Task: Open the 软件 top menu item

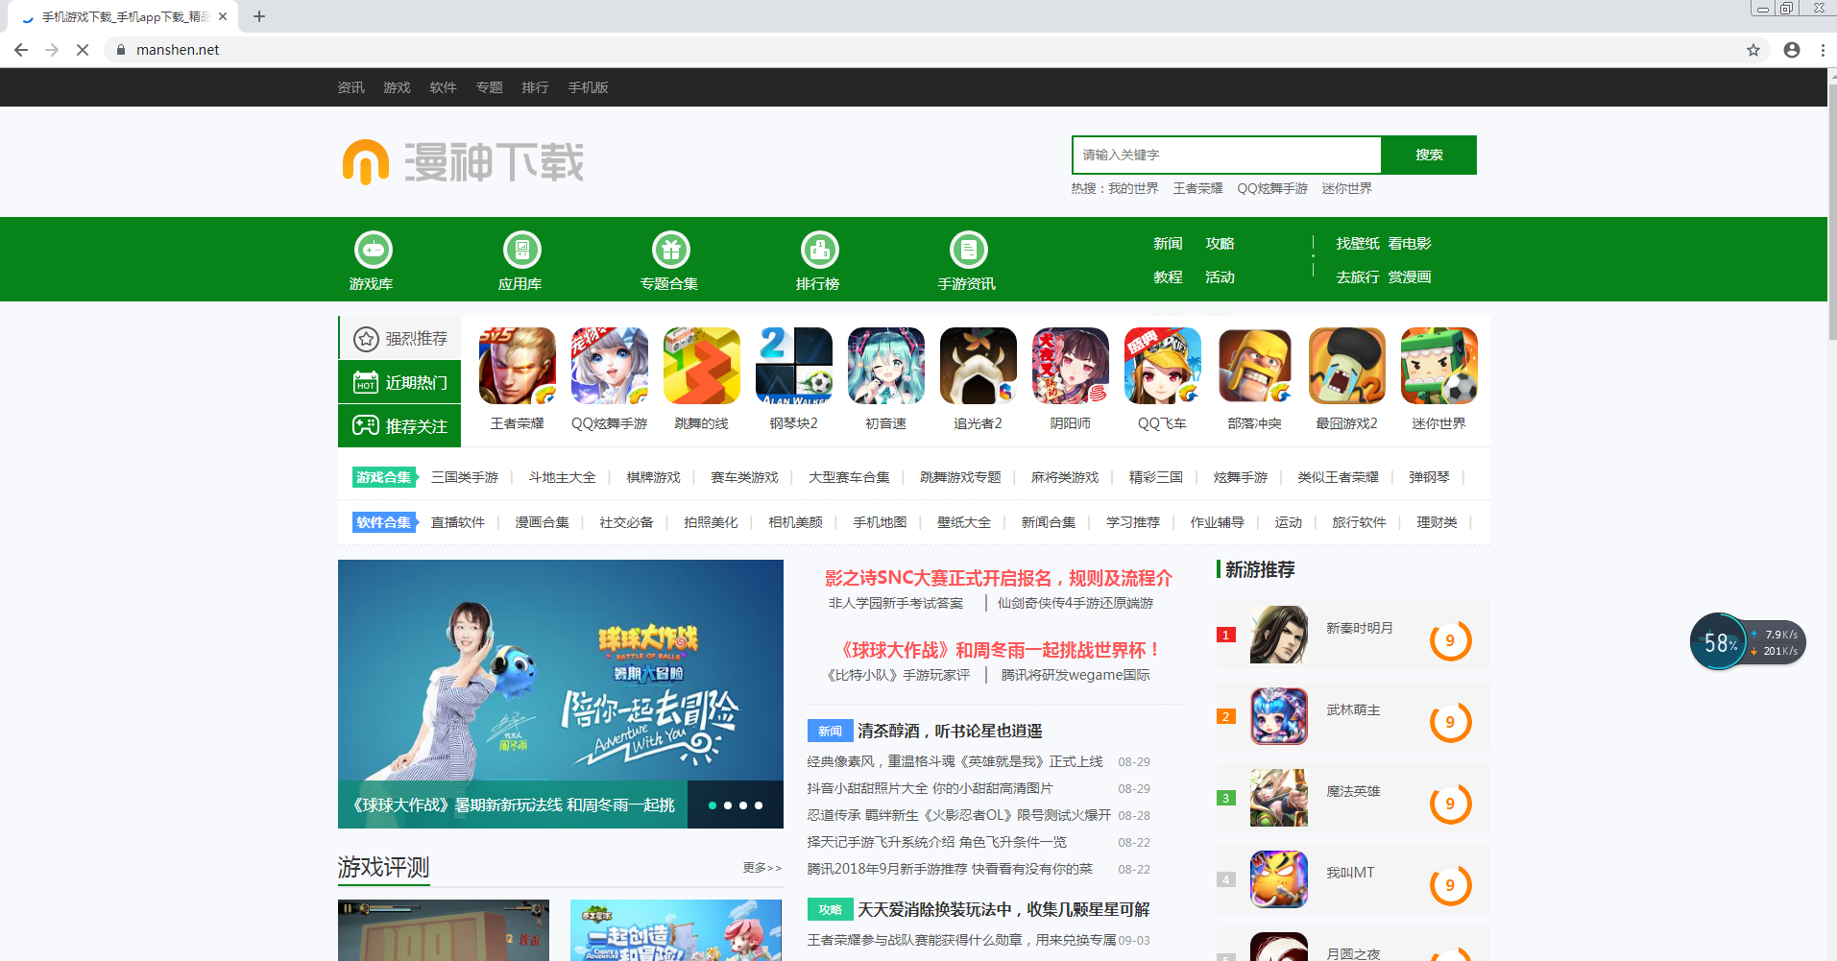Action: click(x=443, y=87)
